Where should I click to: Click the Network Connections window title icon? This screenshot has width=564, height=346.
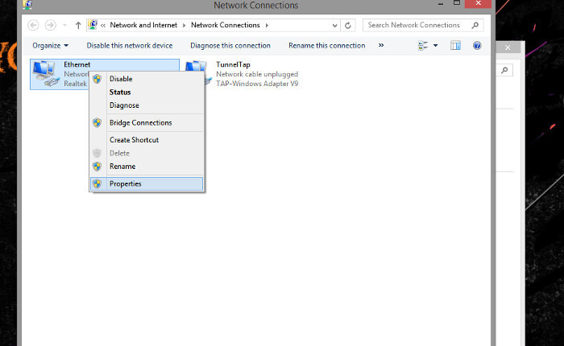27,4
